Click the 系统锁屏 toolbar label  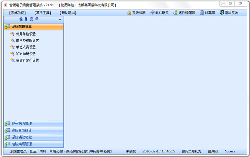(x=139, y=13)
